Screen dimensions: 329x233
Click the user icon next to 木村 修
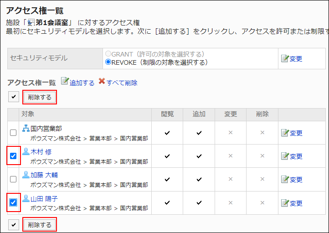[x=26, y=151]
